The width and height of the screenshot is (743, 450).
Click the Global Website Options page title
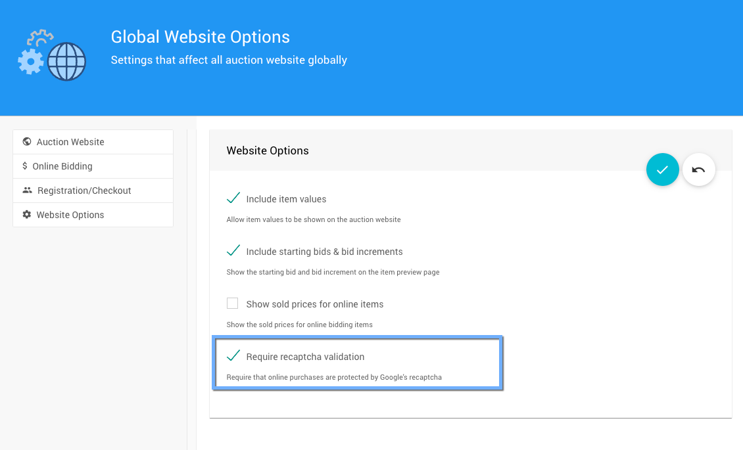pos(200,37)
